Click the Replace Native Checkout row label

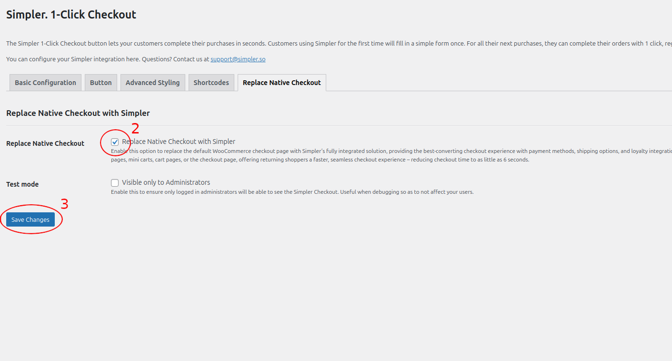45,143
